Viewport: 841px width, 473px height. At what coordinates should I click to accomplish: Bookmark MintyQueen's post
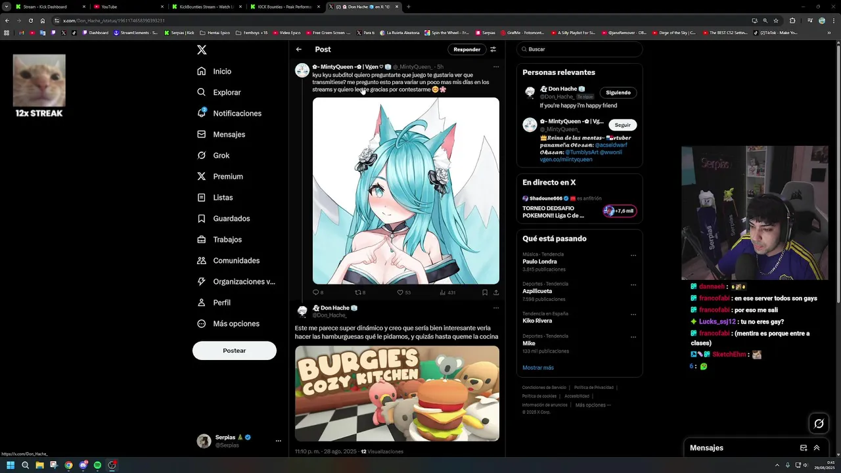(x=485, y=292)
